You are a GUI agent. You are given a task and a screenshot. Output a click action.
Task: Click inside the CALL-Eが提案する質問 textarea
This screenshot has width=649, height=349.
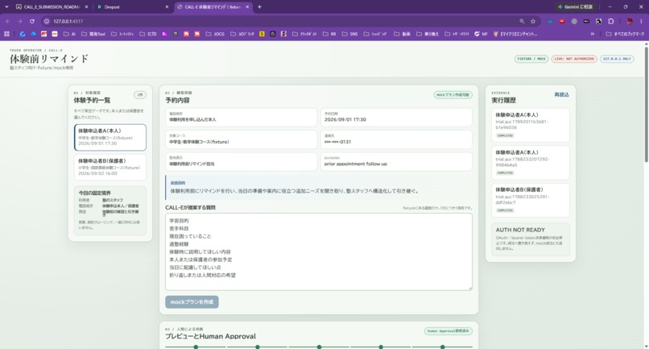click(319, 251)
